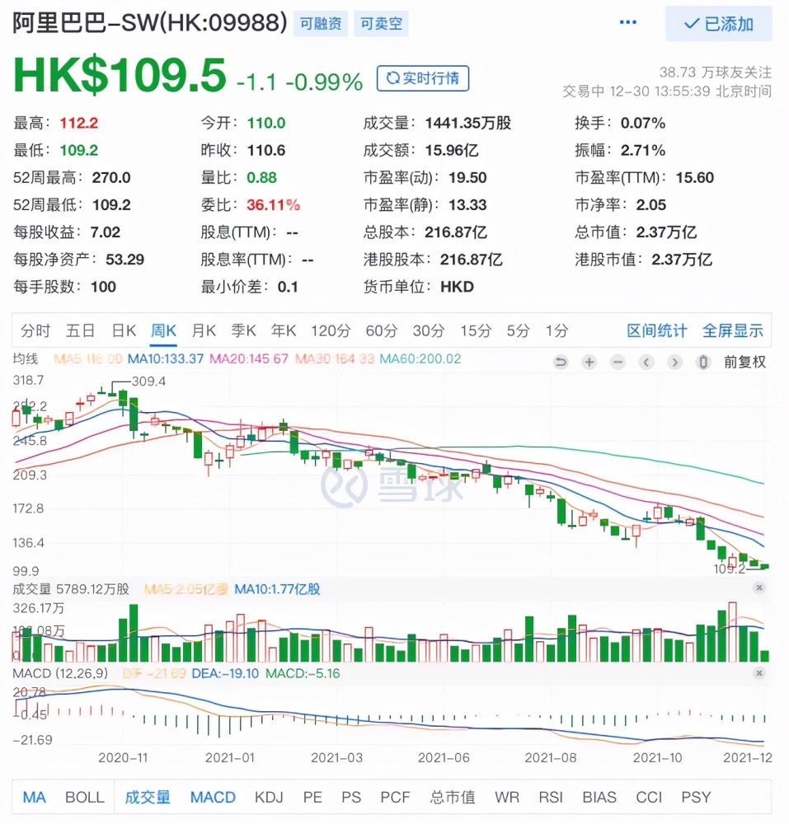Click the 成交额 value 15.96亿
The image size is (789, 824).
(452, 150)
